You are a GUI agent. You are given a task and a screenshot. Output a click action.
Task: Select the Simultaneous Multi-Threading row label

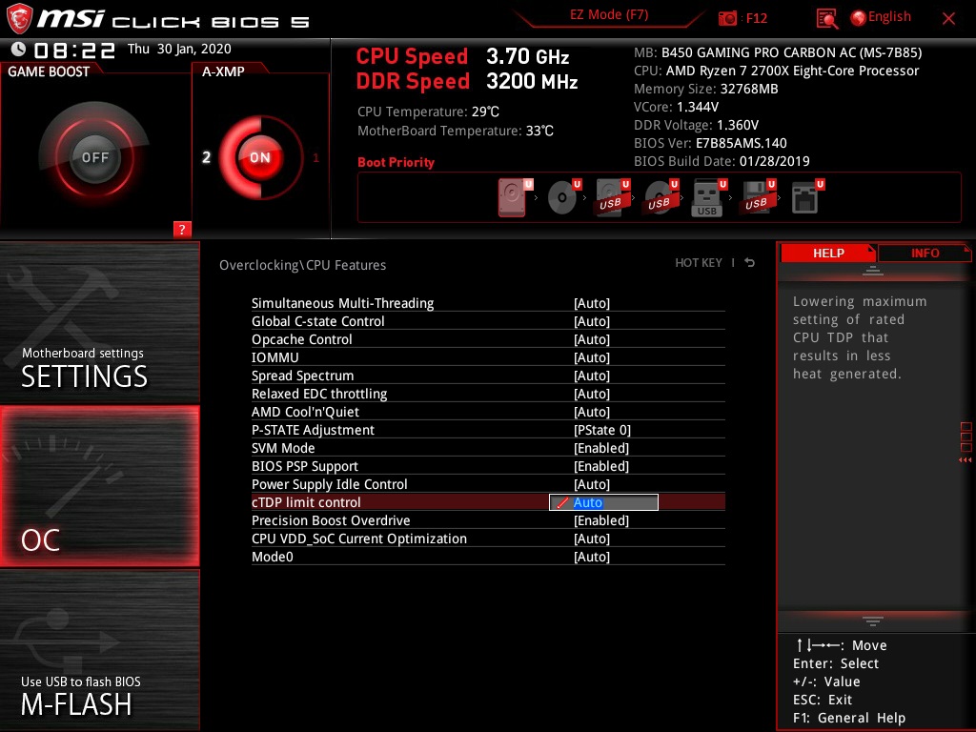tap(342, 303)
